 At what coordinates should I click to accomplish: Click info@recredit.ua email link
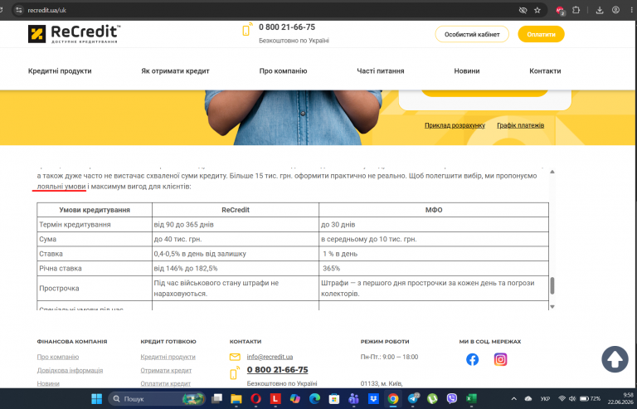pos(270,357)
